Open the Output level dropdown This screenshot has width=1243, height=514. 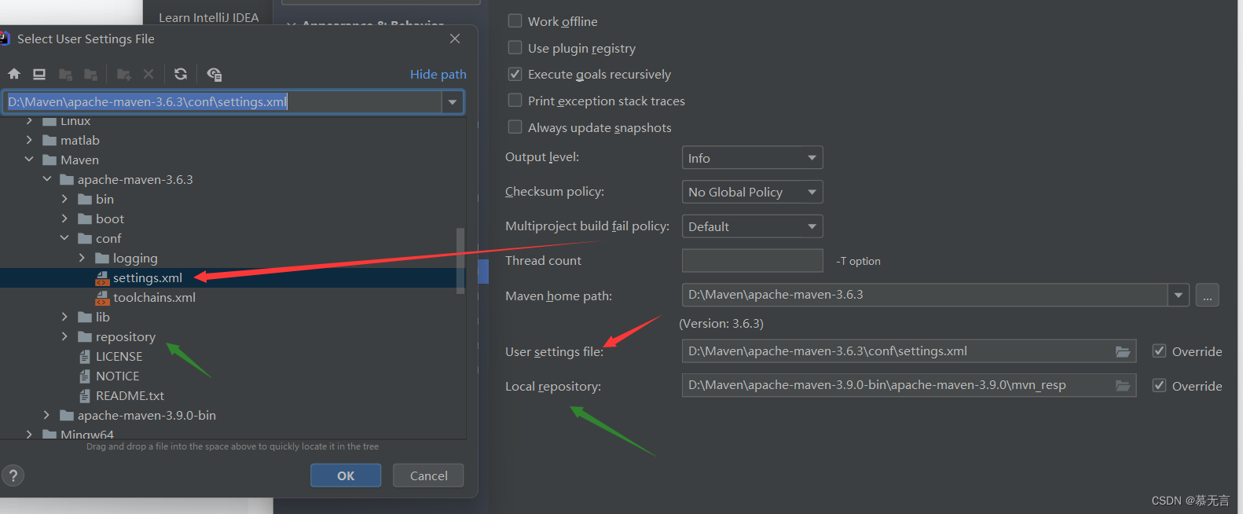752,158
